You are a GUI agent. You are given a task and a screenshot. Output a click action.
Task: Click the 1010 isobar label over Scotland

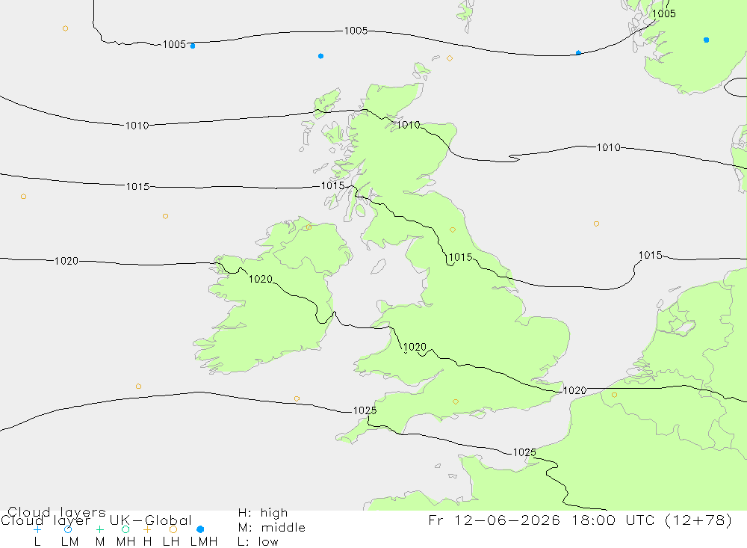pyautogui.click(x=409, y=125)
